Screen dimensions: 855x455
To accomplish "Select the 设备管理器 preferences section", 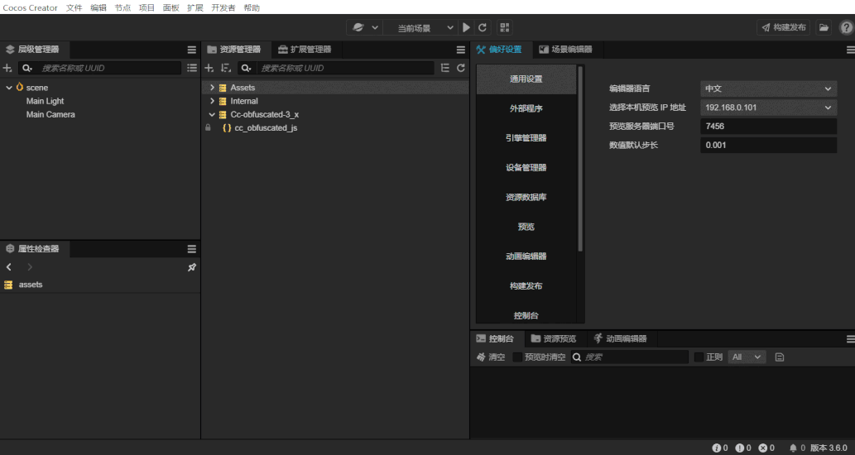I will point(526,167).
